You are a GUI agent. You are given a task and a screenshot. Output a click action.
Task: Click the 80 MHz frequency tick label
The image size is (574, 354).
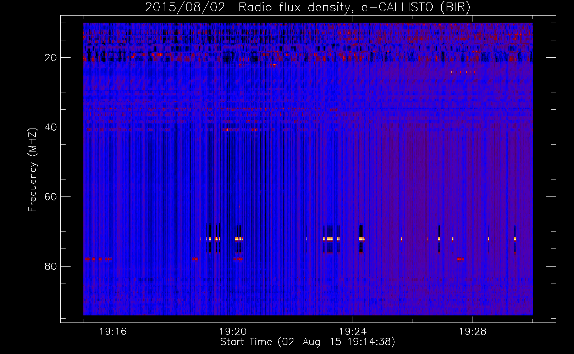click(51, 266)
